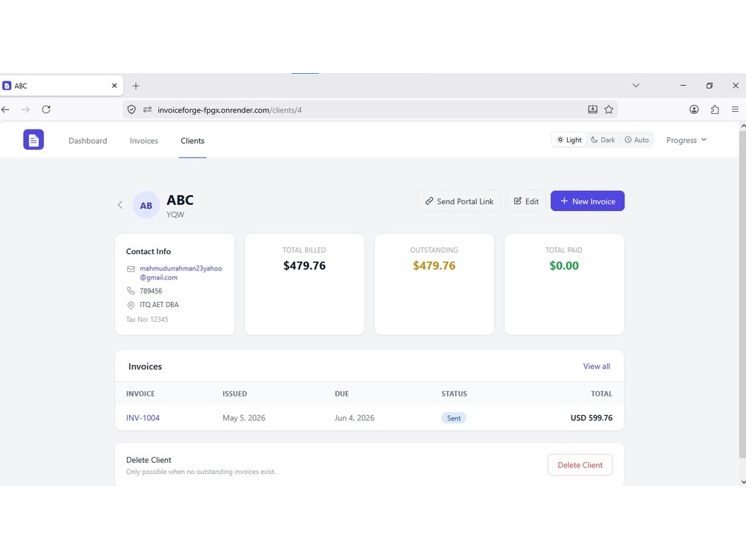Open the browser hamburger menu
Viewport: 746px width, 559px height.
[735, 110]
